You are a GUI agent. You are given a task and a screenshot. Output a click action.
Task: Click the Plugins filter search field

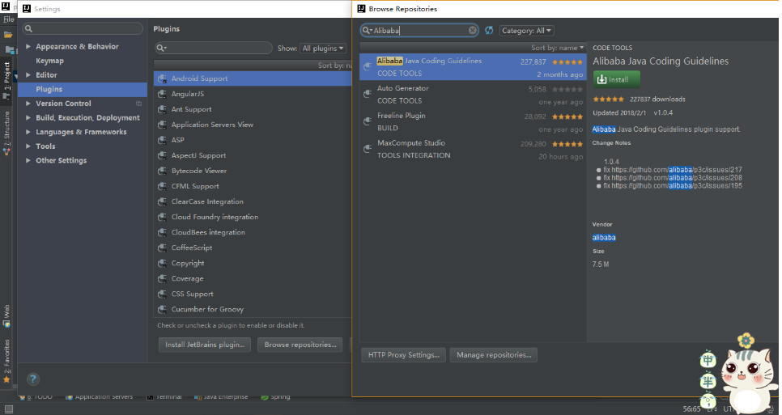(214, 48)
